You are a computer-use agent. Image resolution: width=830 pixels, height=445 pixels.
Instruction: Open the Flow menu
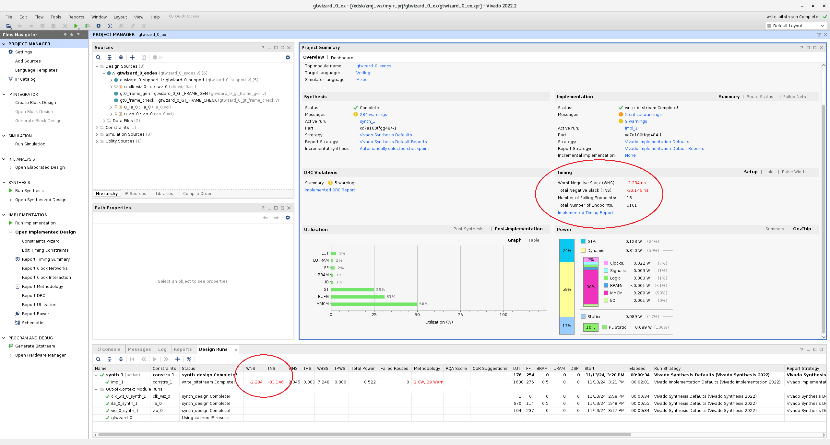39,17
